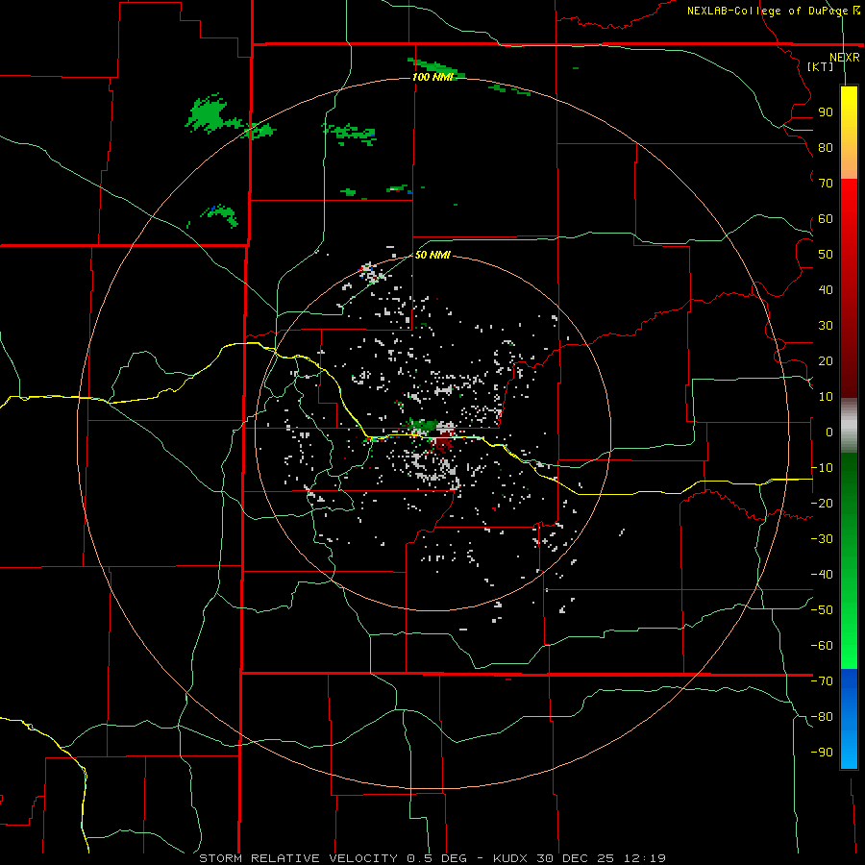This screenshot has width=865, height=865.
Task: Click the dark red velocity patch at radar center
Action: [x=444, y=442]
